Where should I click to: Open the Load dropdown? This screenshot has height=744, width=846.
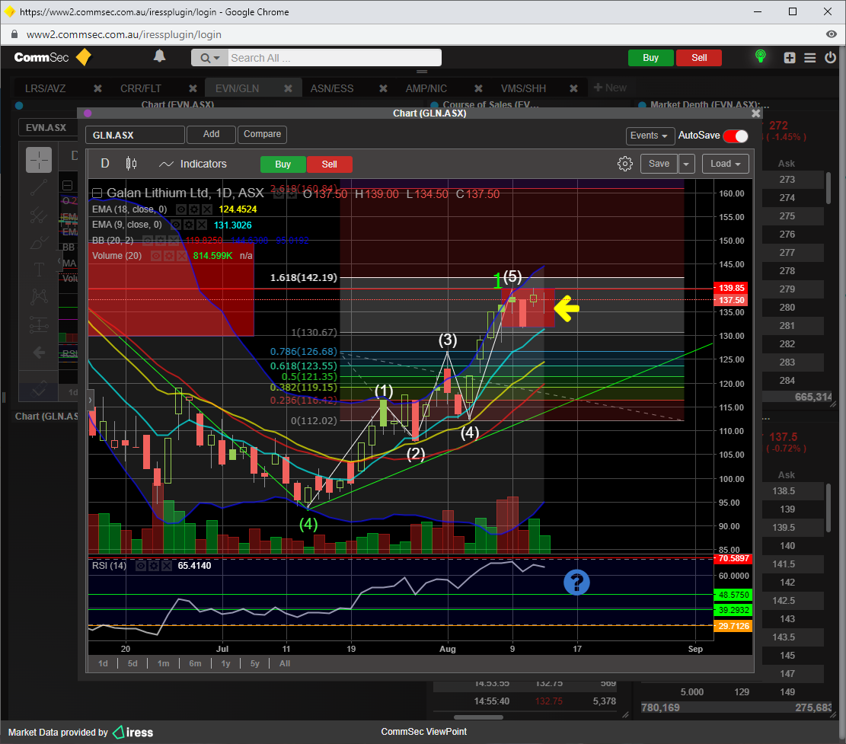[726, 164]
